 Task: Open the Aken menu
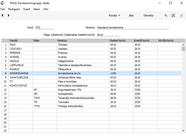click(36, 9)
